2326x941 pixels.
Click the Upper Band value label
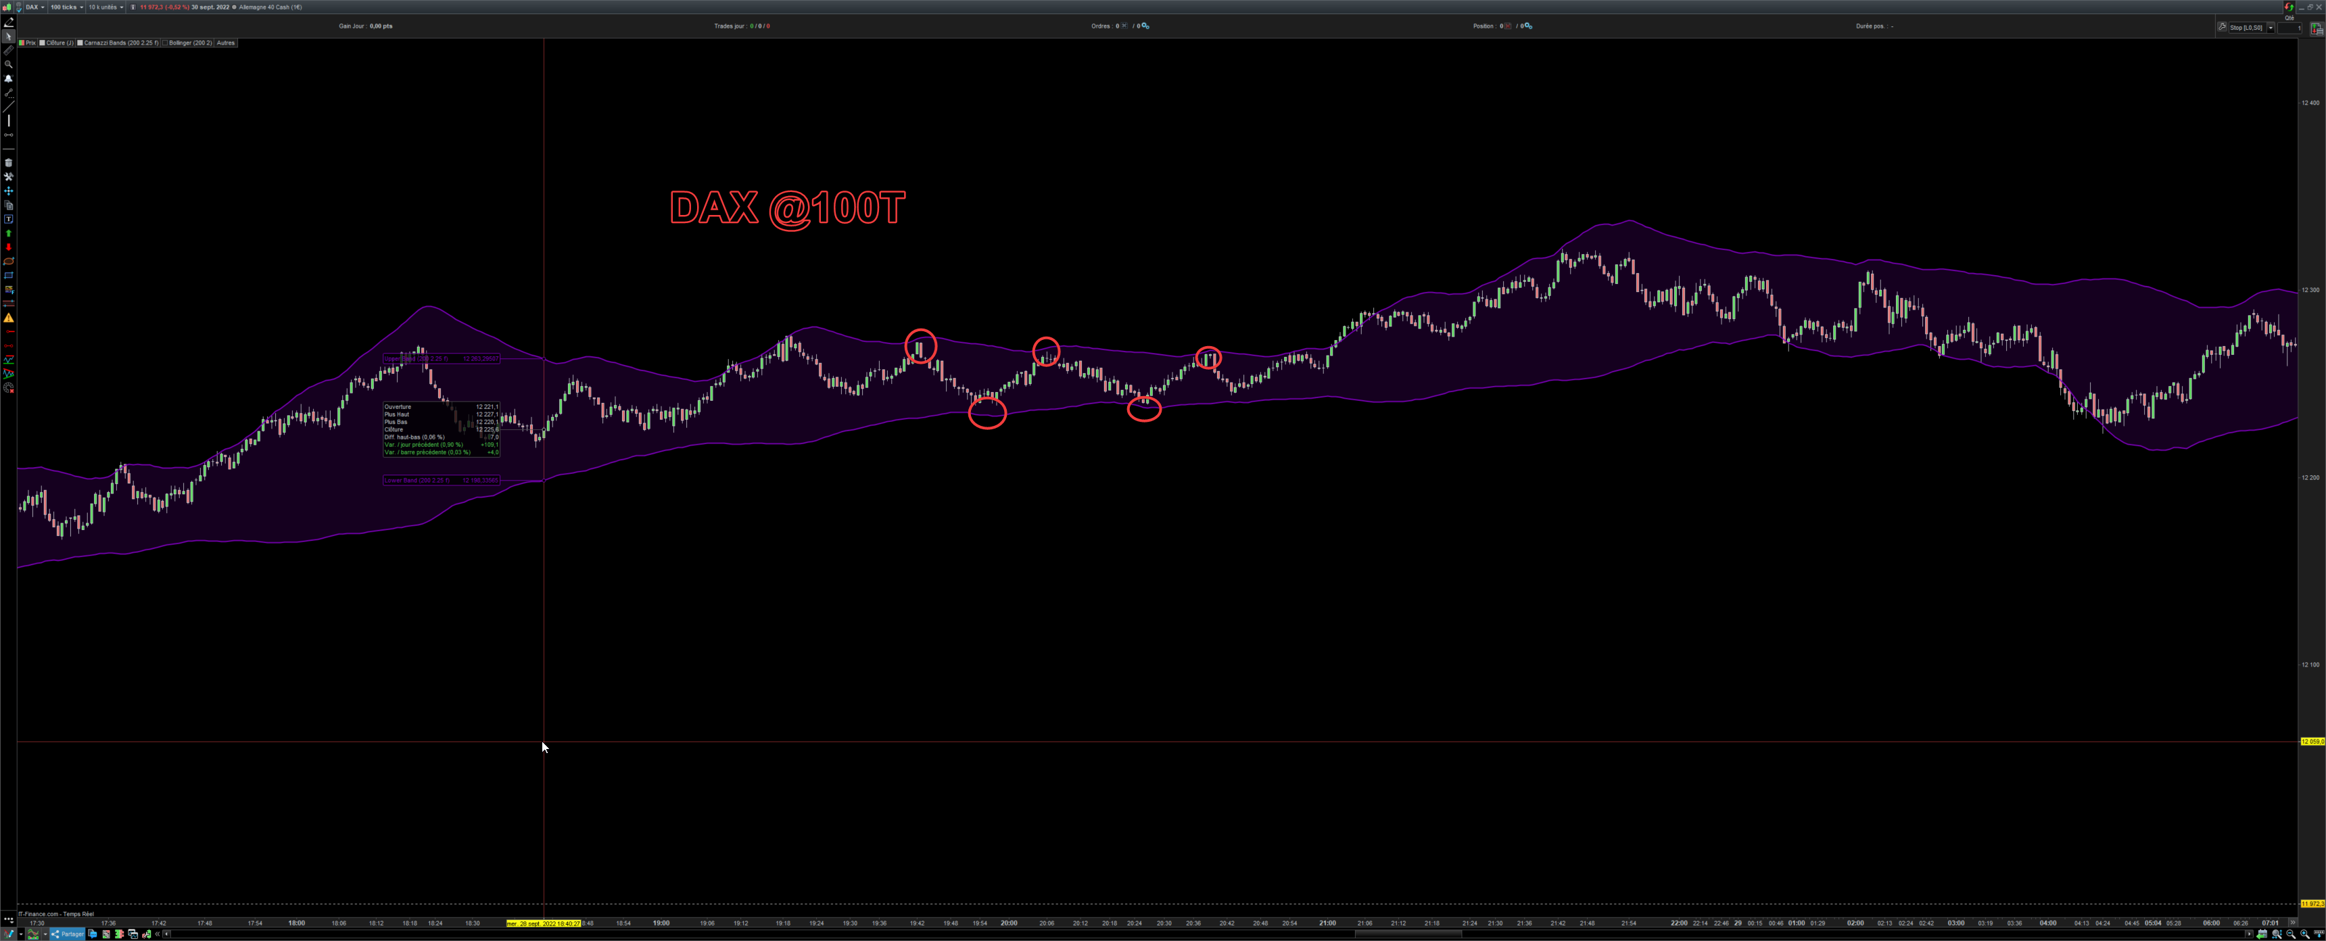[x=441, y=358]
